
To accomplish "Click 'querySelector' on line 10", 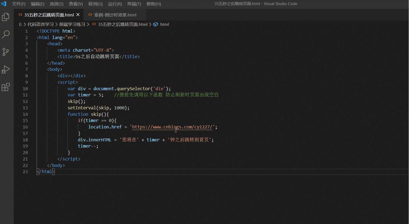I will (x=133, y=89).
